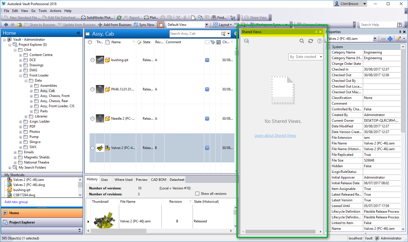
Task: Click Add from Buzzsaw plus icon
Action: (x=115, y=25)
